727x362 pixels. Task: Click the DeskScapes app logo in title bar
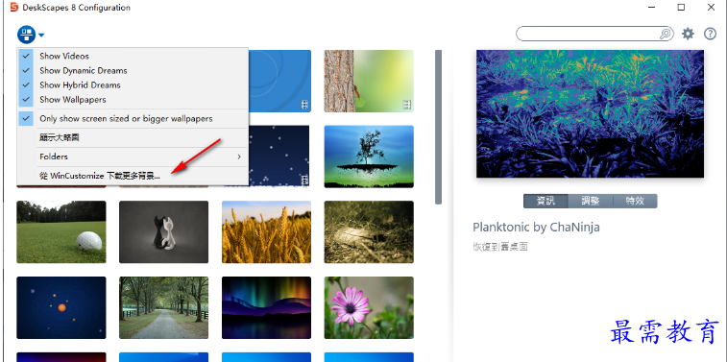click(13, 8)
